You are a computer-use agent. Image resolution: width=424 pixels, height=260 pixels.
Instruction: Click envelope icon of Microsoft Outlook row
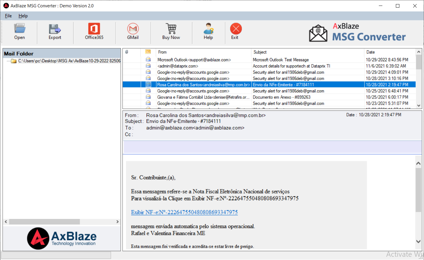[x=148, y=60]
